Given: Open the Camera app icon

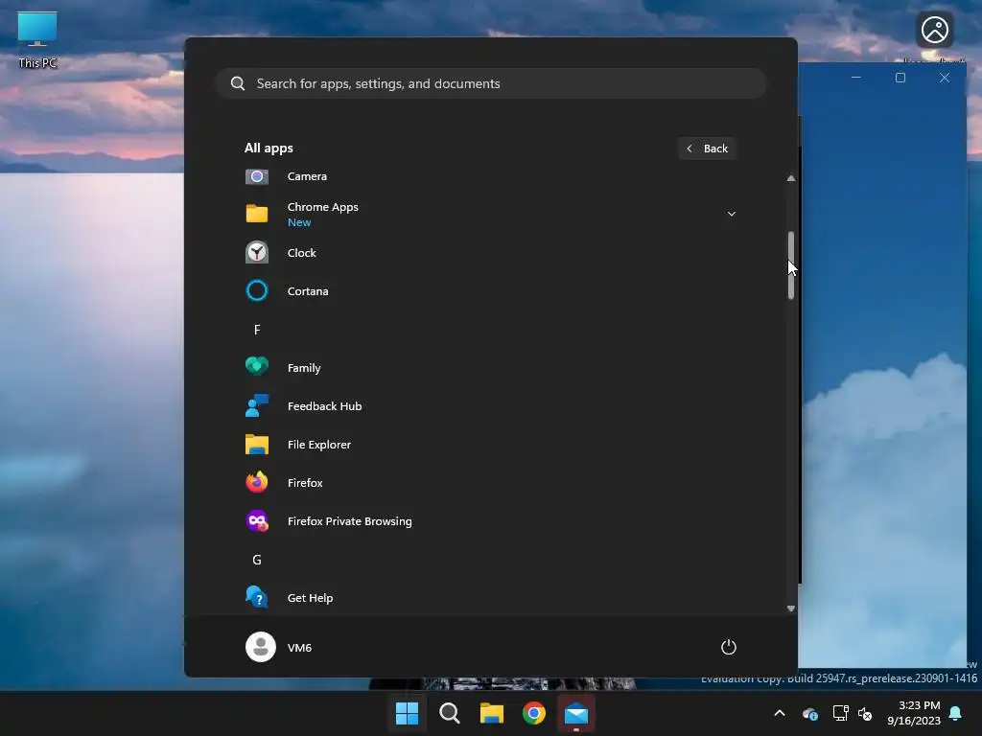Looking at the screenshot, I should pos(257,176).
